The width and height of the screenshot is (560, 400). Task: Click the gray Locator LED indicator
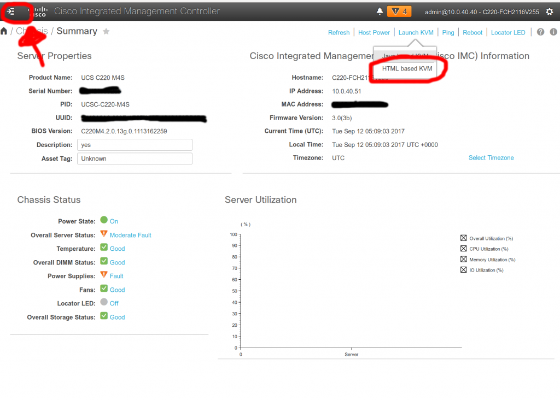coord(104,302)
